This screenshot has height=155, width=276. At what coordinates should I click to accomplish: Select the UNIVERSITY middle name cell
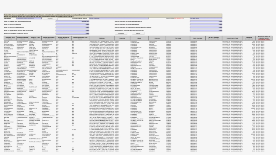[23, 55]
